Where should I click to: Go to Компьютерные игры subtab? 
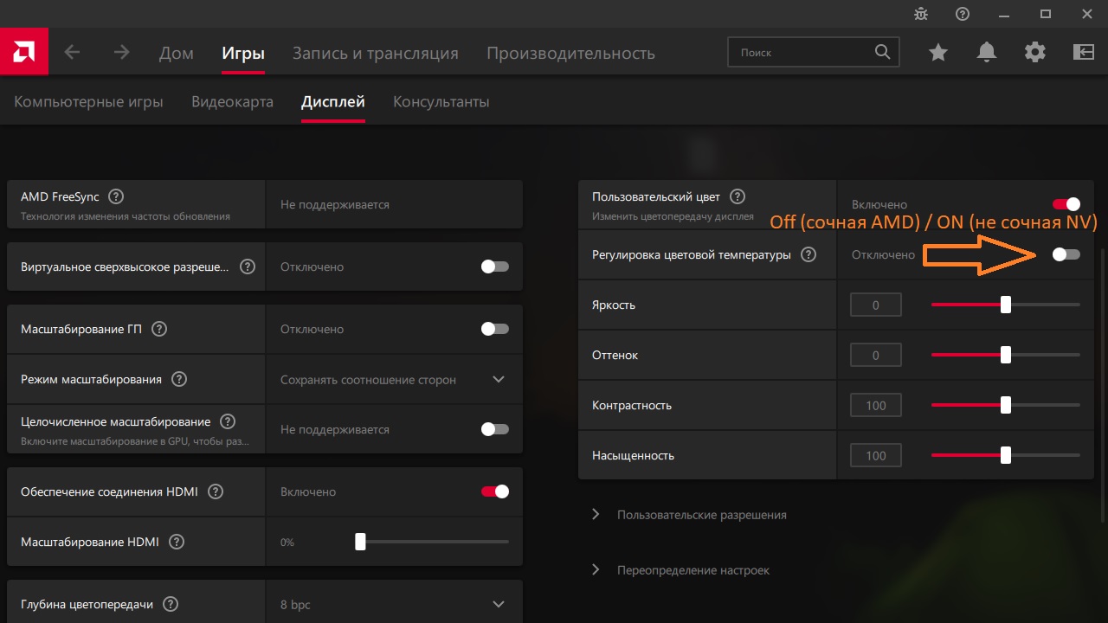tap(88, 102)
